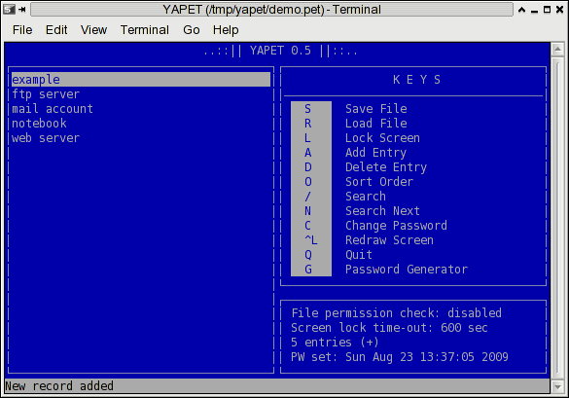Click 'Change Password' text

pos(396,226)
